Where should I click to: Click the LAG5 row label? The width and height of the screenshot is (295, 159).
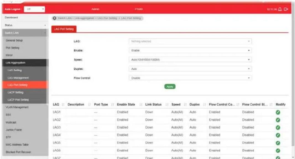[x=57, y=143]
